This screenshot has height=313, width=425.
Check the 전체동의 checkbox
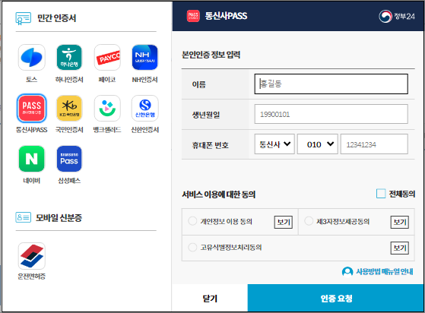[381, 194]
